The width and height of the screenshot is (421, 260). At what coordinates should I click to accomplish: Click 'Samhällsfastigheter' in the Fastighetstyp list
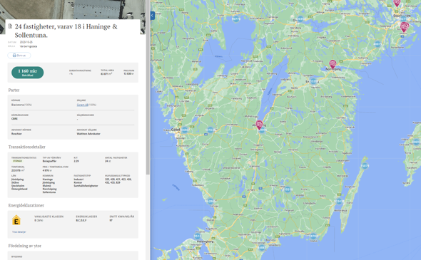pyautogui.click(x=86, y=186)
